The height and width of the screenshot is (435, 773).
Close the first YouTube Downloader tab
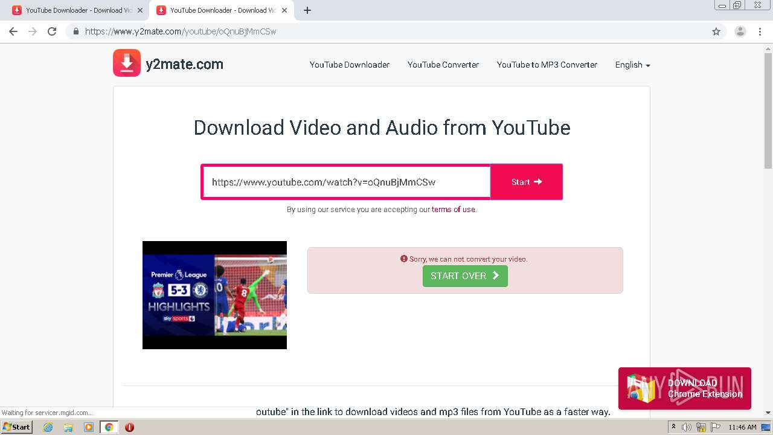140,10
